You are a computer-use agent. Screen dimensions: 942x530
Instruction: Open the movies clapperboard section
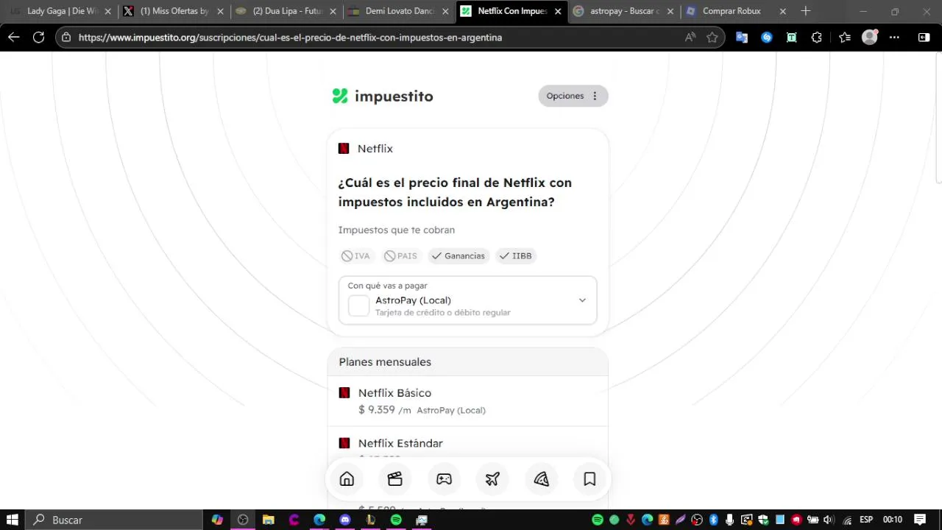[x=395, y=479]
